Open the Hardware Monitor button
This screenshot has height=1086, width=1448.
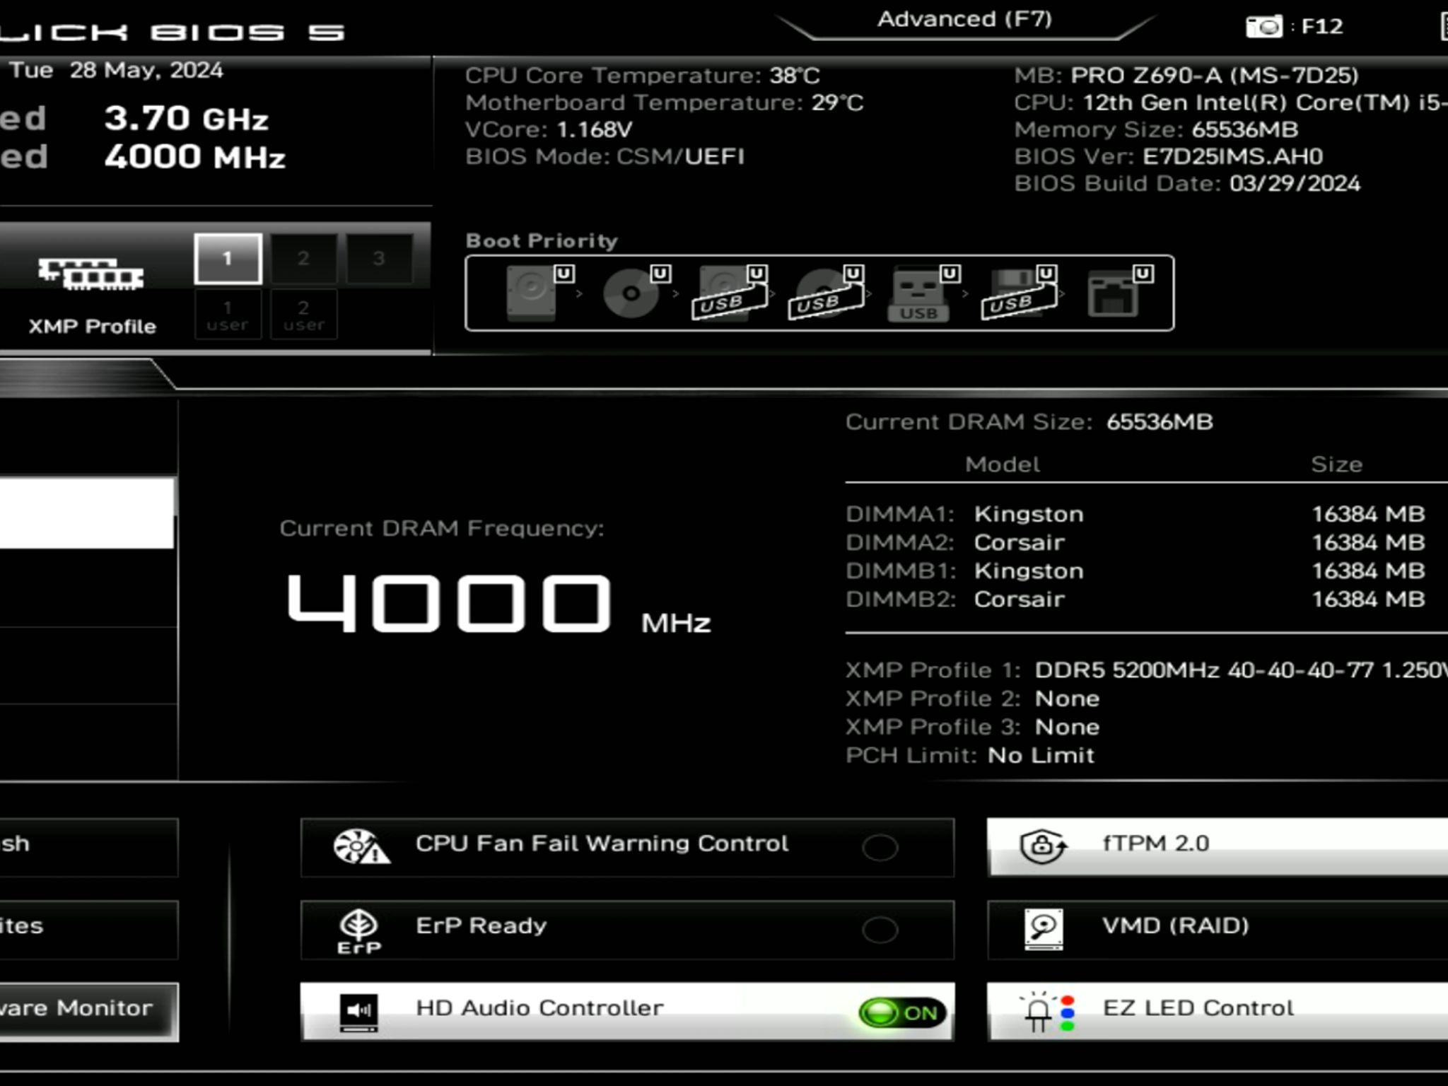[x=88, y=1012]
